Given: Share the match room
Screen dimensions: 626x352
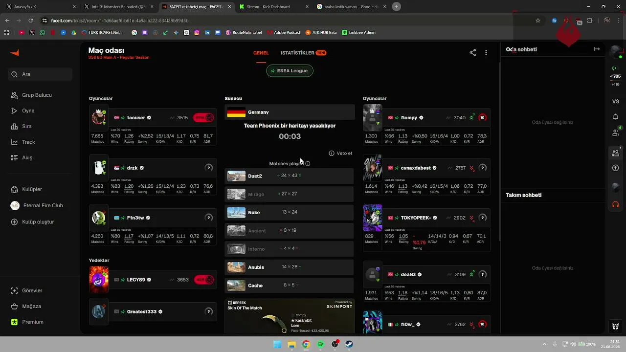Looking at the screenshot, I should (472, 52).
